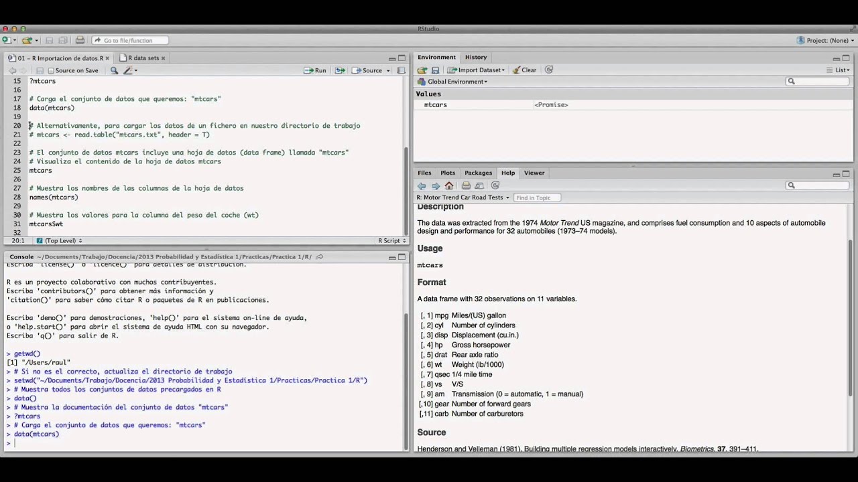Screen dimensions: 858x482
Task: Click the Help refresh icon
Action: [x=495, y=185]
